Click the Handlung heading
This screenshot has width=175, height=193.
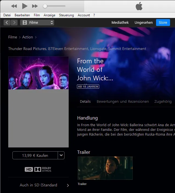click(87, 118)
